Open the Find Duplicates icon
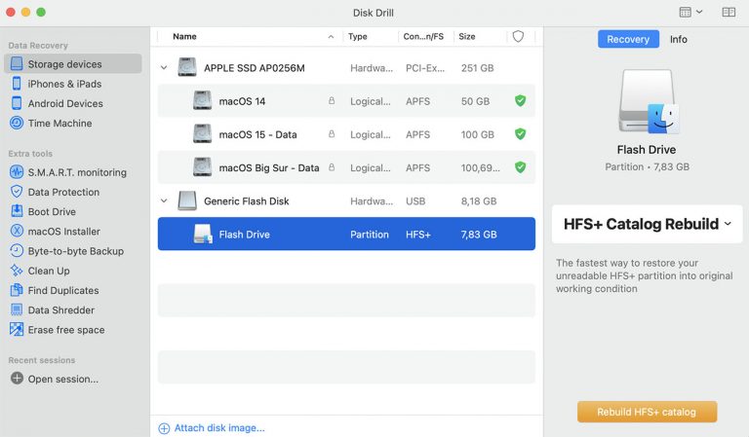Viewport: 749px width, 437px height. [x=17, y=290]
